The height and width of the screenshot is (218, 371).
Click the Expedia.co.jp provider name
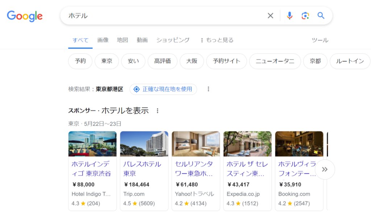[x=243, y=194]
